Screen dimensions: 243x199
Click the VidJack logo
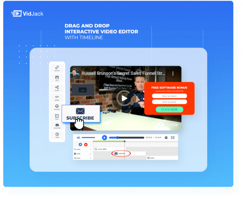tap(27, 14)
